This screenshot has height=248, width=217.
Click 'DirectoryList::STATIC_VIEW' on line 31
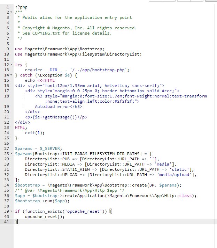pos(57,169)
